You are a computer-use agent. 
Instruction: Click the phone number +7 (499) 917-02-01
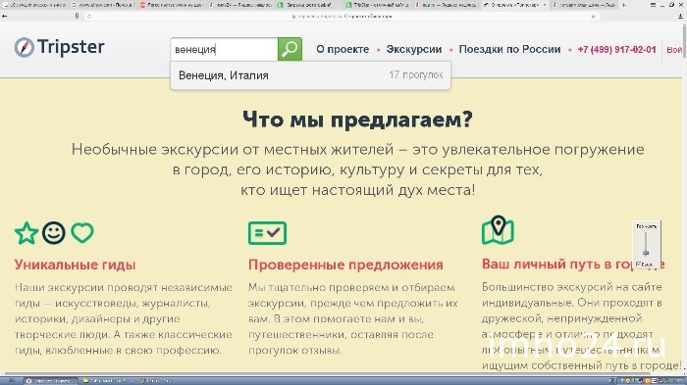click(616, 49)
